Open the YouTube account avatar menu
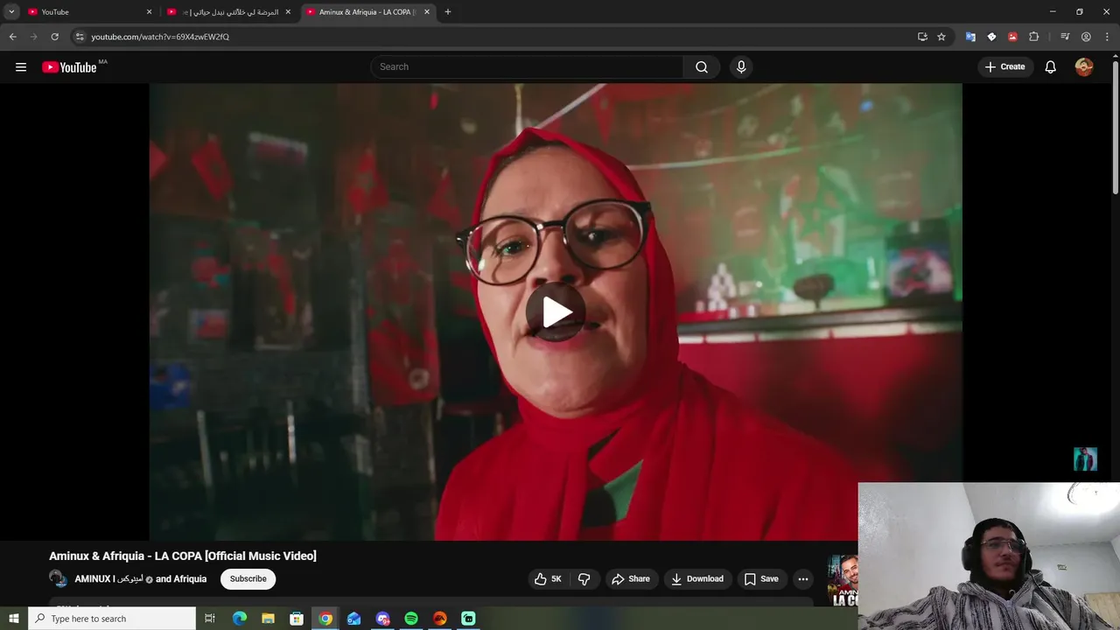 tap(1084, 67)
